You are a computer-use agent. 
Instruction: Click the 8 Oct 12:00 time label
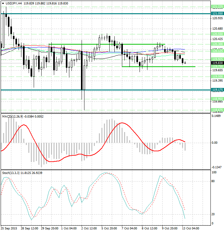point(149,228)
